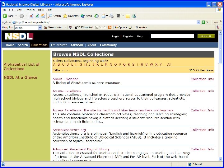Open the File menu
Image resolution: width=224 pixels, height=168 pixels.
pos(4,10)
